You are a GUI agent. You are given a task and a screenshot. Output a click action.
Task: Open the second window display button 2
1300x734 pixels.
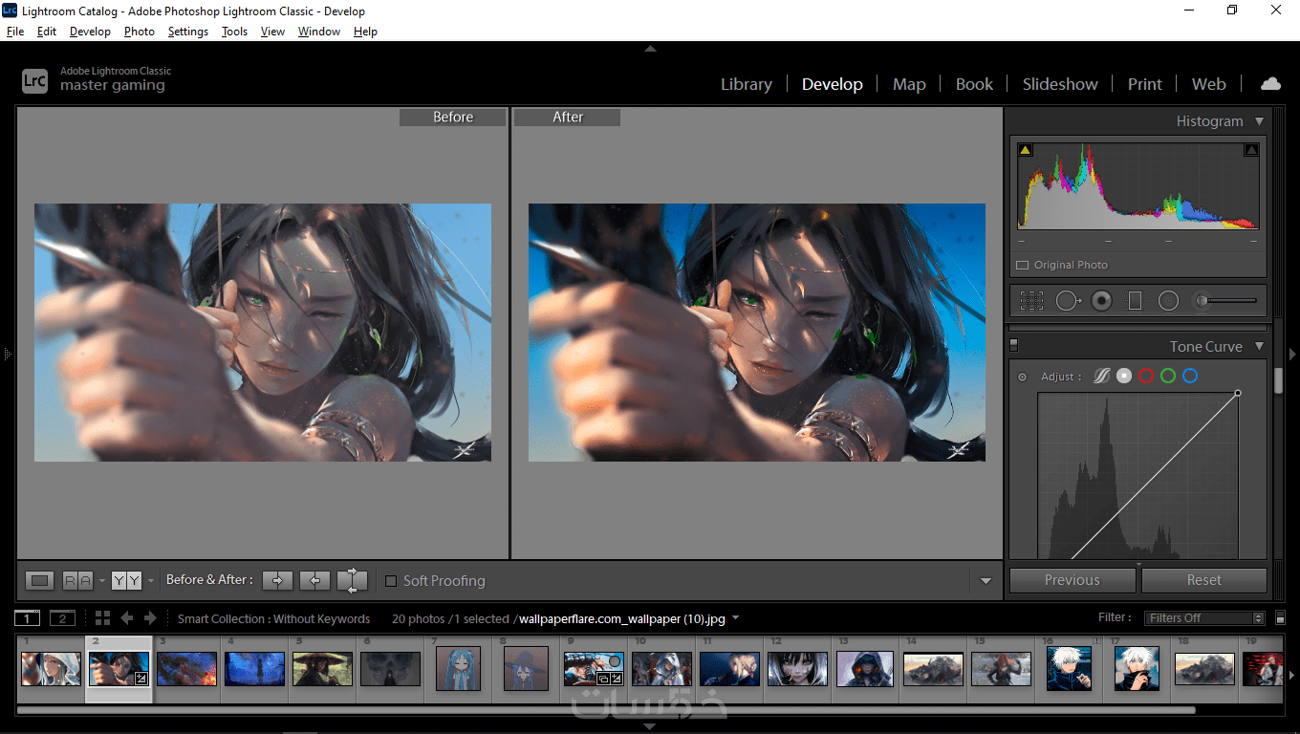tap(62, 618)
